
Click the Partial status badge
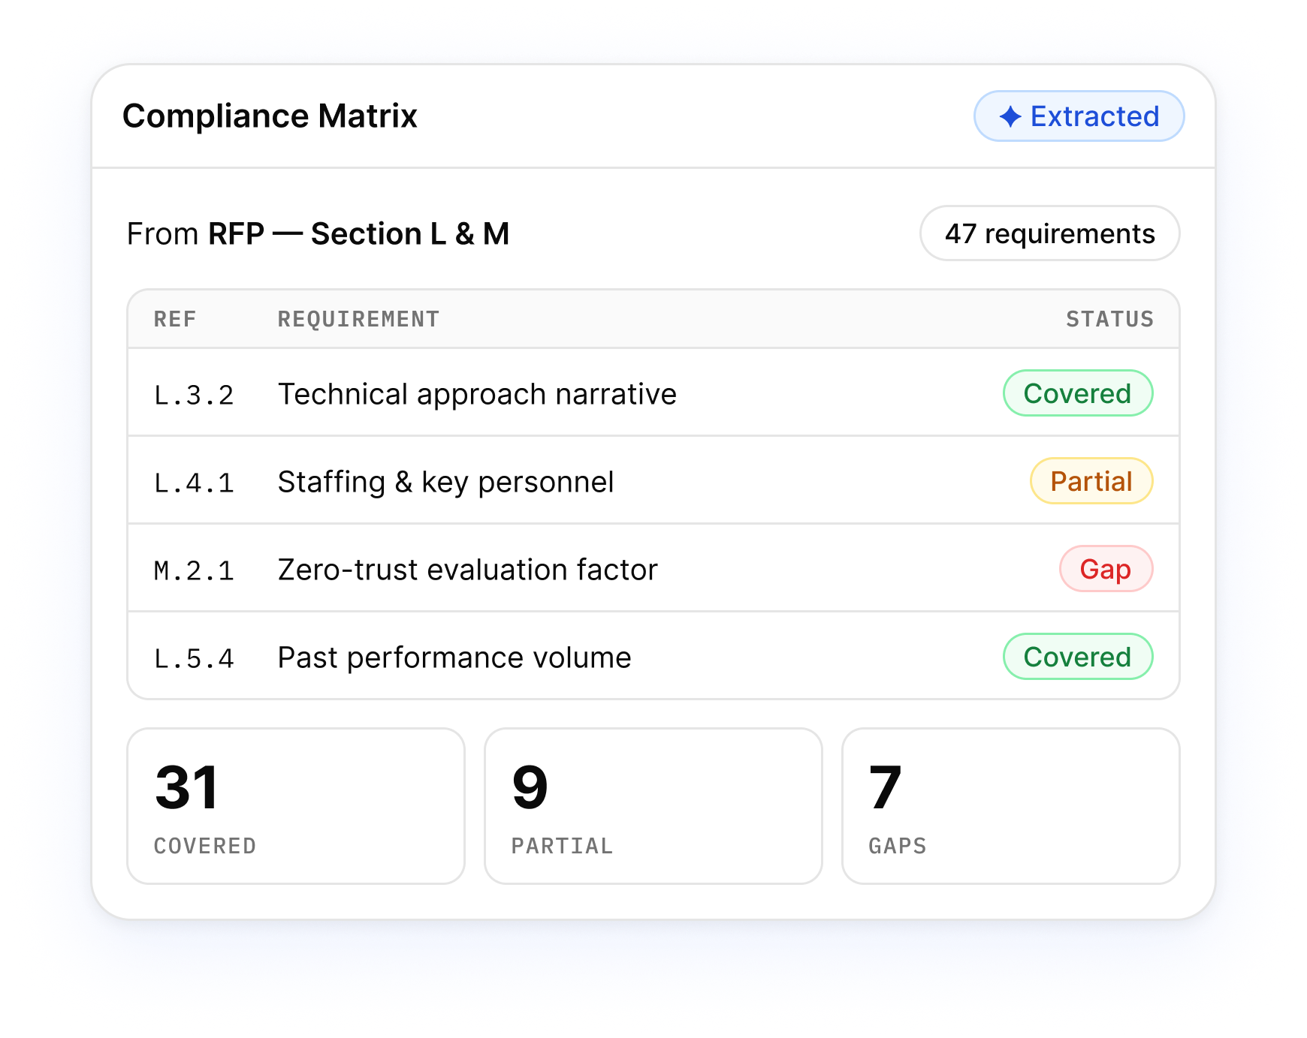pos(1091,481)
